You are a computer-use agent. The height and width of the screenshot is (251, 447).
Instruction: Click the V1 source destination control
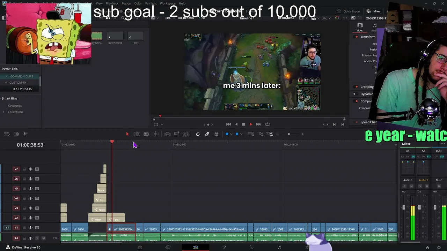point(7,228)
